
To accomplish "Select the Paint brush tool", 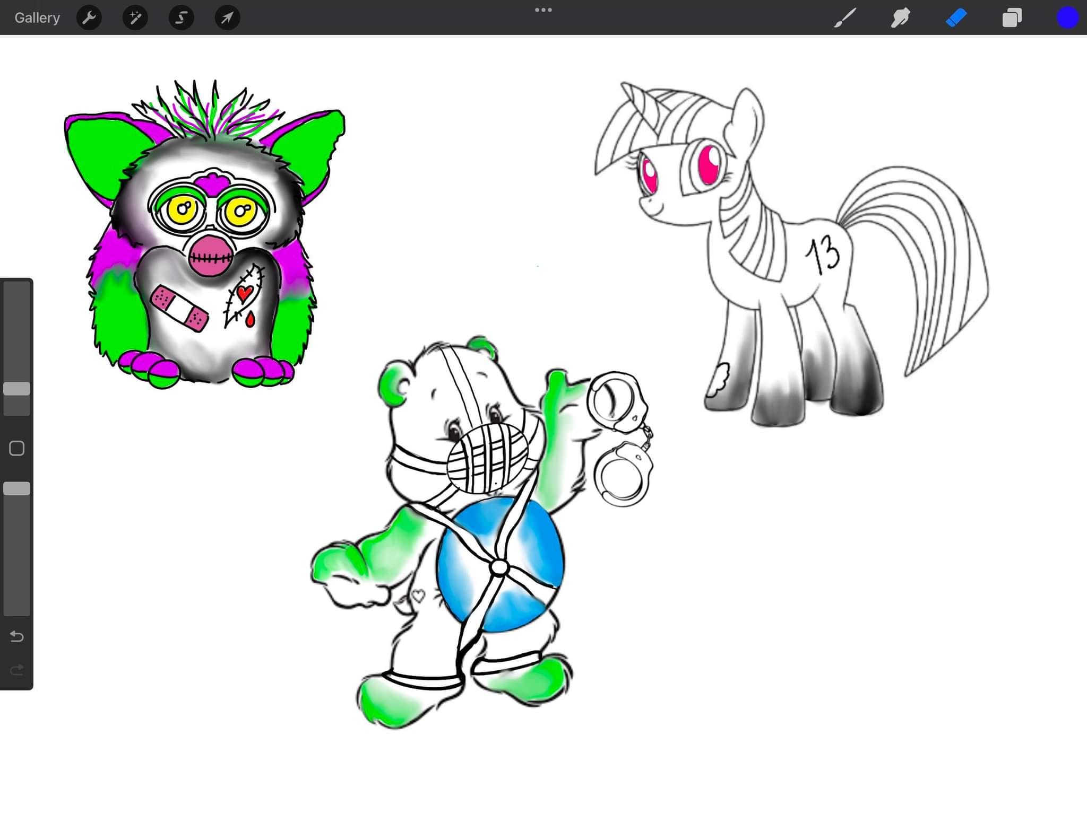I will click(845, 18).
